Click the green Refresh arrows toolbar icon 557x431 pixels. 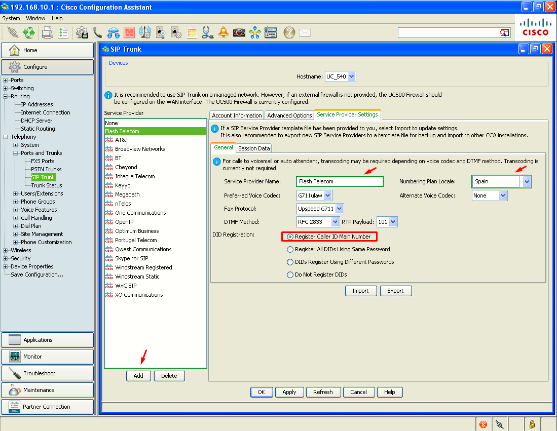29,32
